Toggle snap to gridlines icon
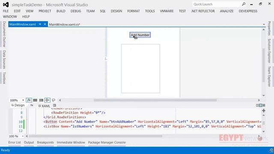Screen dimensions: 274x154 [x=41, y=100]
